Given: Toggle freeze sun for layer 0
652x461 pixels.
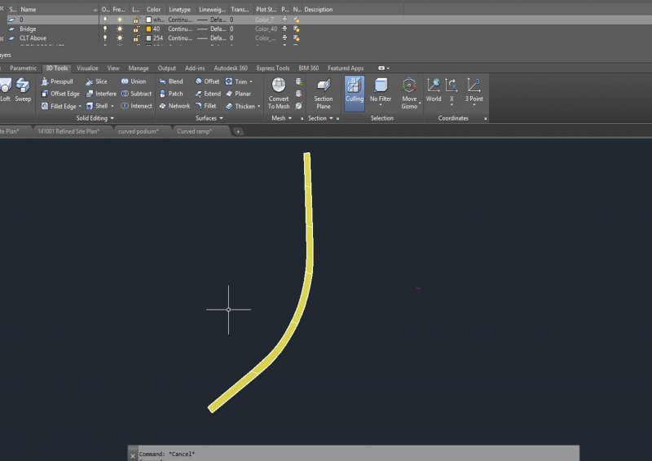Looking at the screenshot, I should pyautogui.click(x=120, y=20).
